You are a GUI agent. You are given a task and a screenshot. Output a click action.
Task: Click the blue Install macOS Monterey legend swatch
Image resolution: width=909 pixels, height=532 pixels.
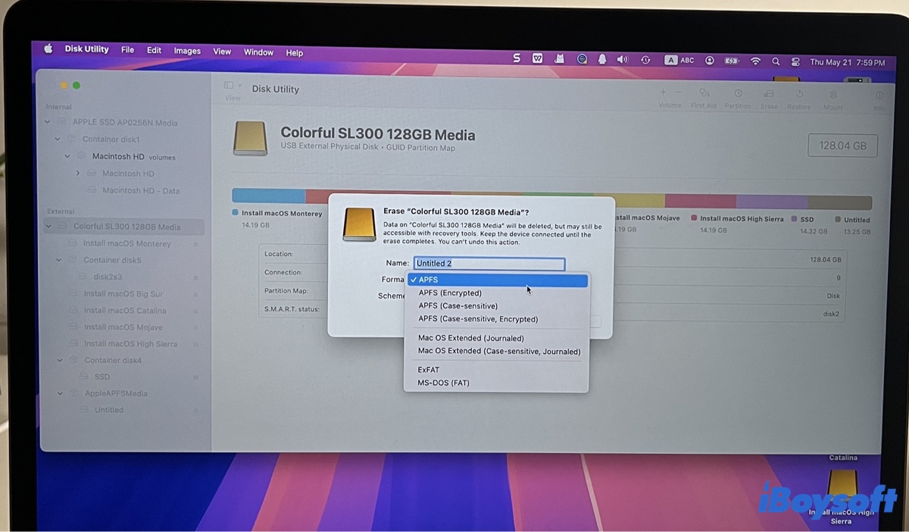tap(235, 214)
